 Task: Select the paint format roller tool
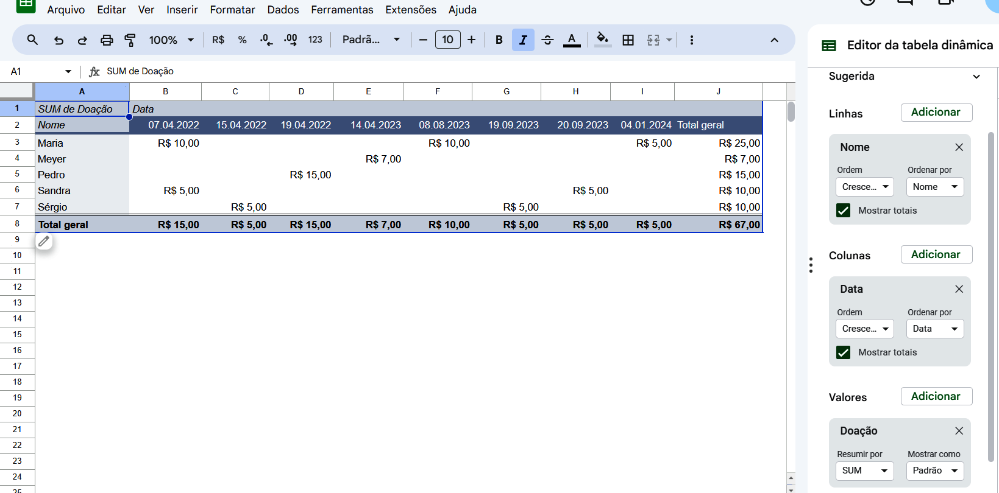(130, 40)
